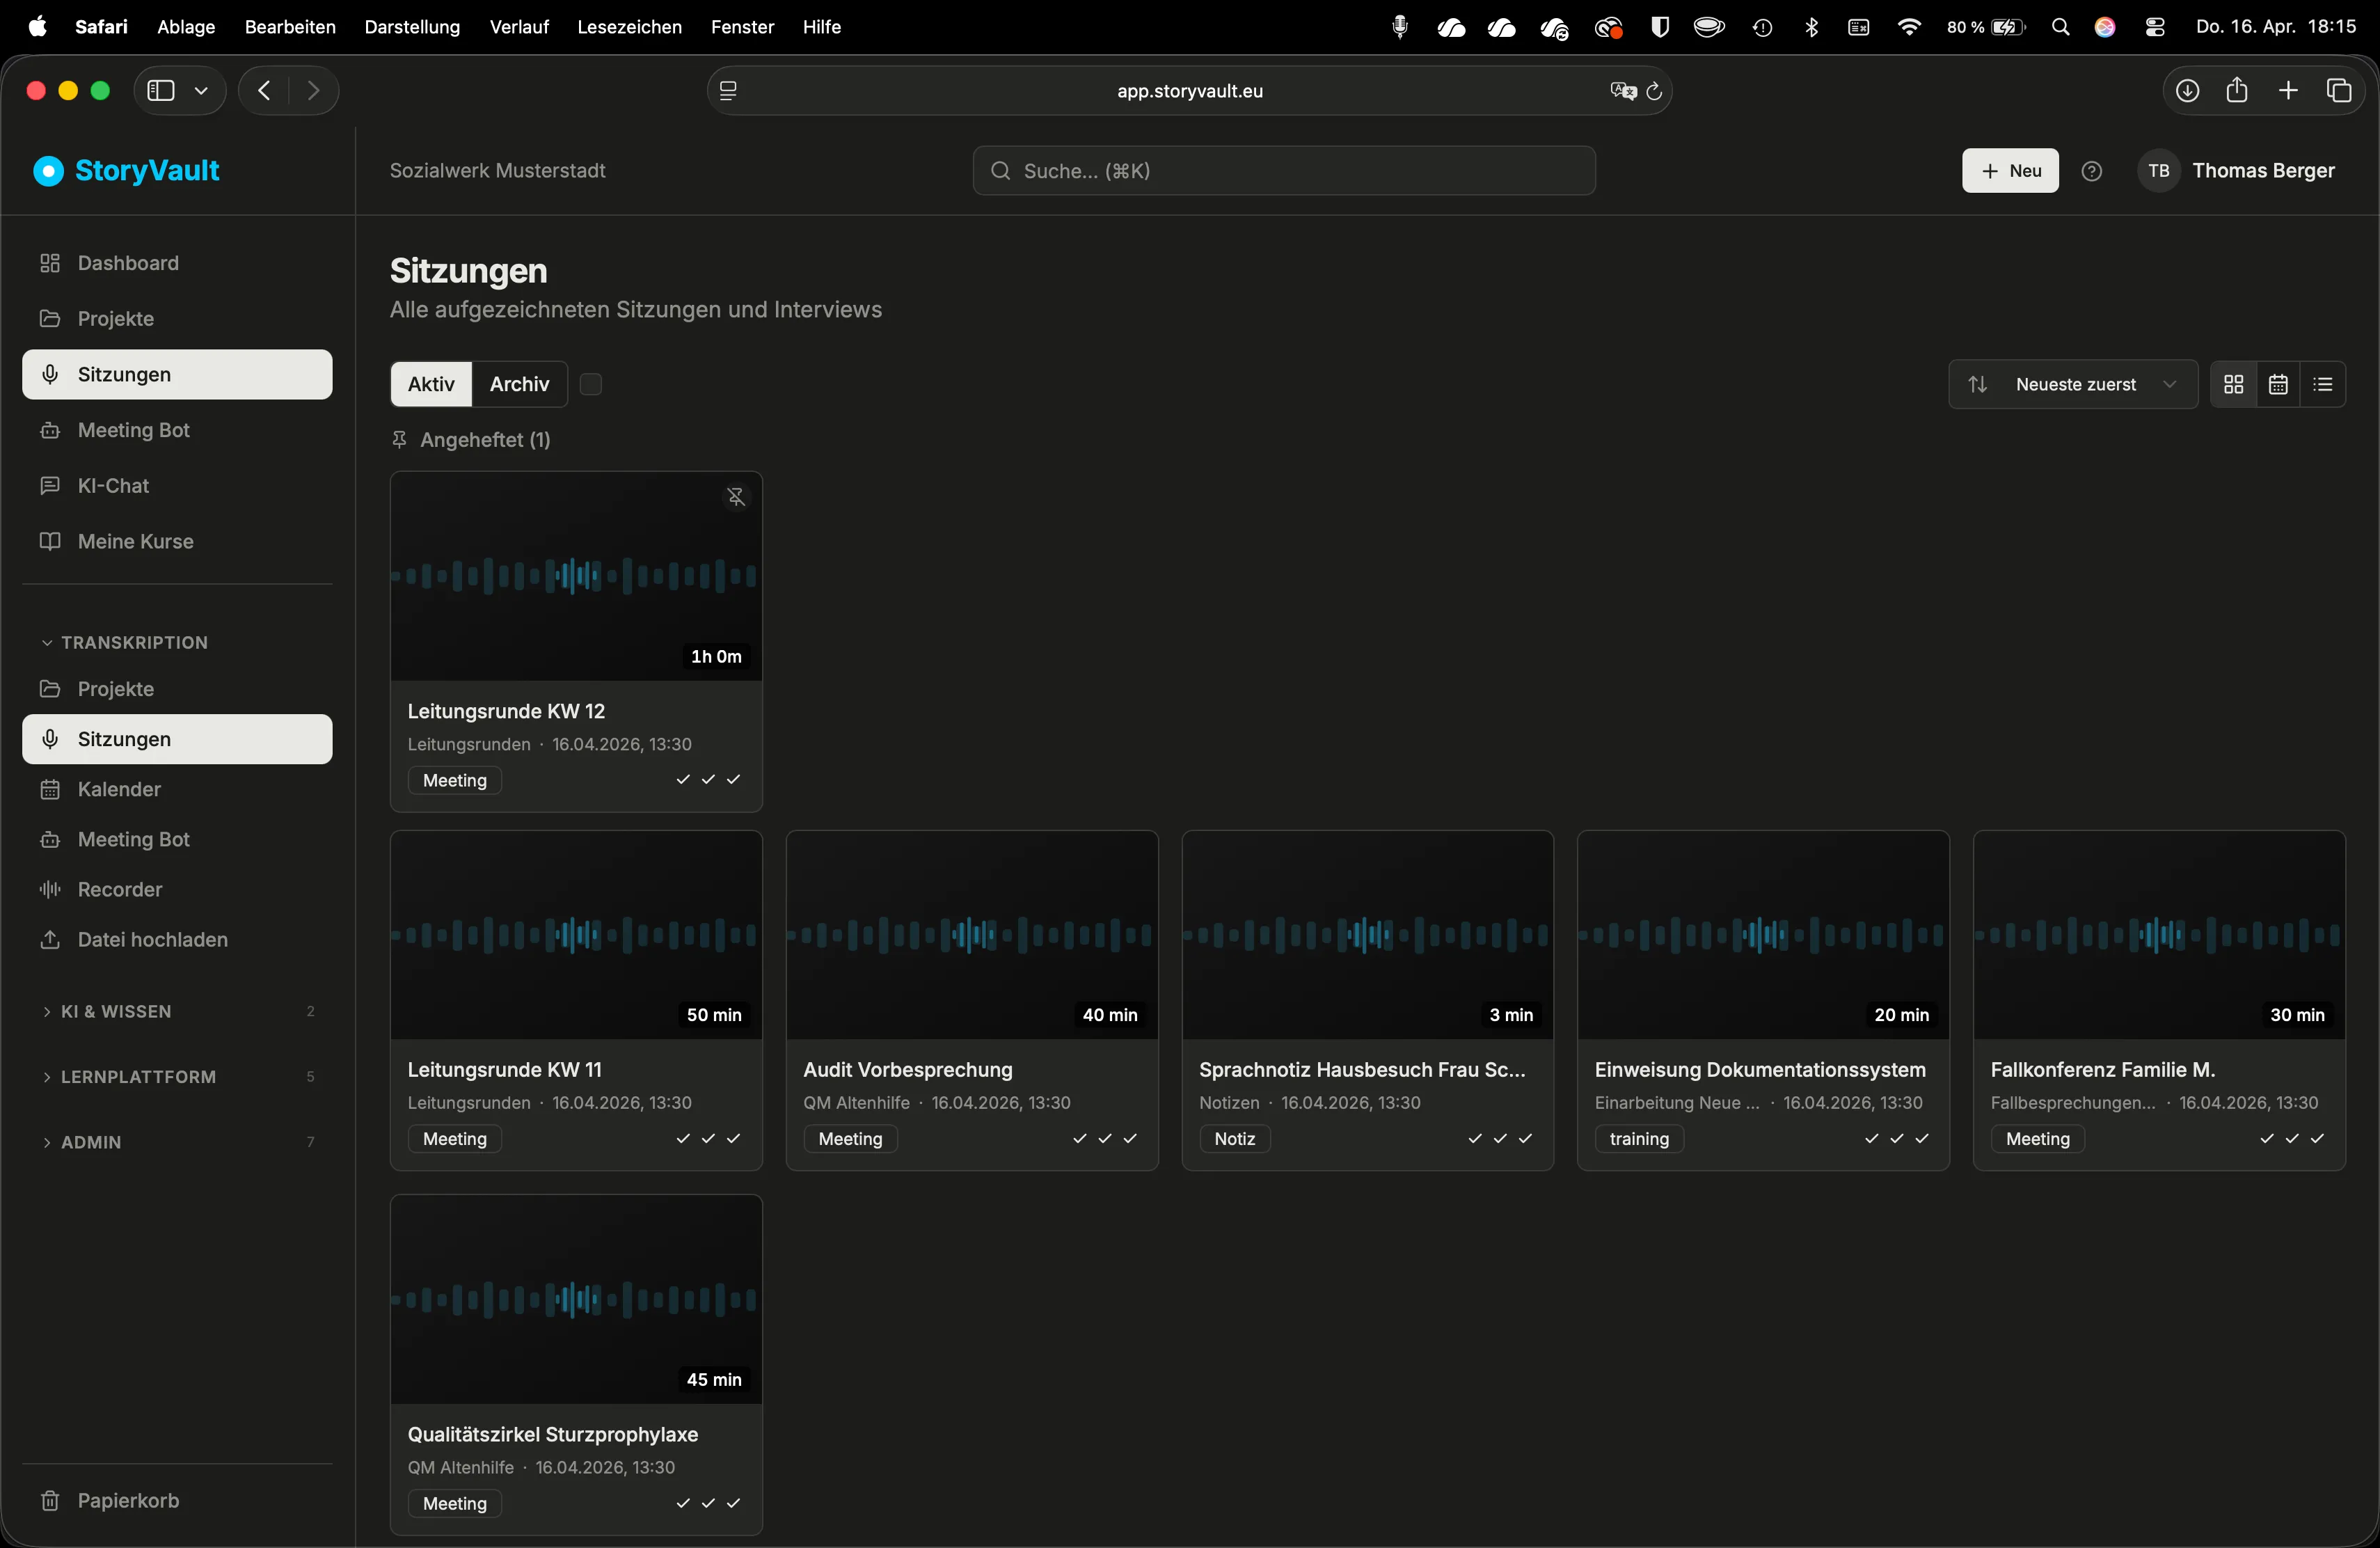Viewport: 2380px width, 1548px height.
Task: Open top Meeting Bot sidebar link
Action: point(177,430)
